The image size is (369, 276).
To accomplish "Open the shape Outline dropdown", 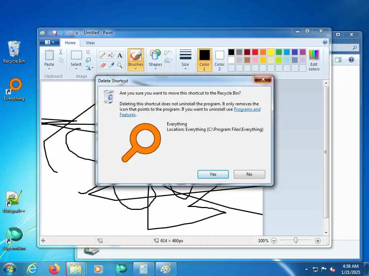I will [x=168, y=52].
